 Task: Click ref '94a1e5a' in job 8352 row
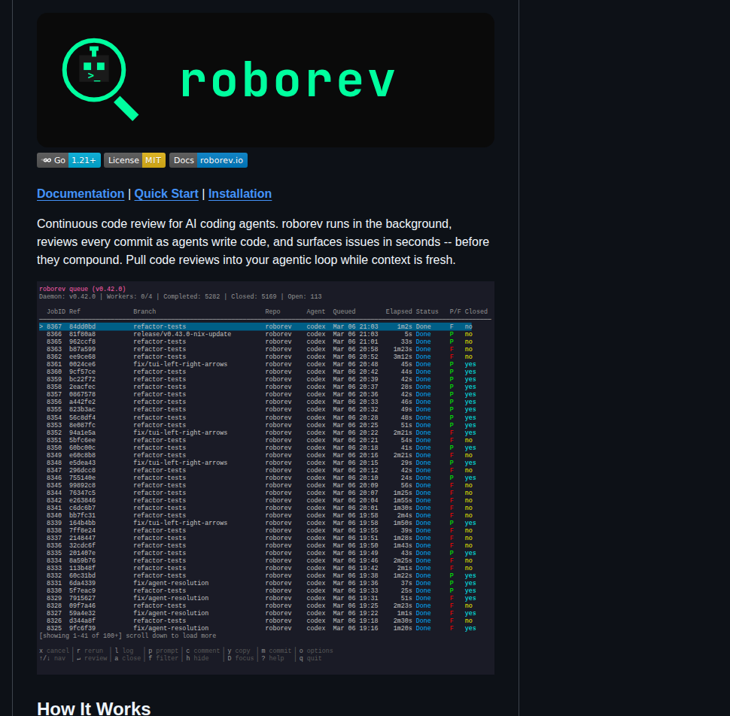tap(82, 432)
